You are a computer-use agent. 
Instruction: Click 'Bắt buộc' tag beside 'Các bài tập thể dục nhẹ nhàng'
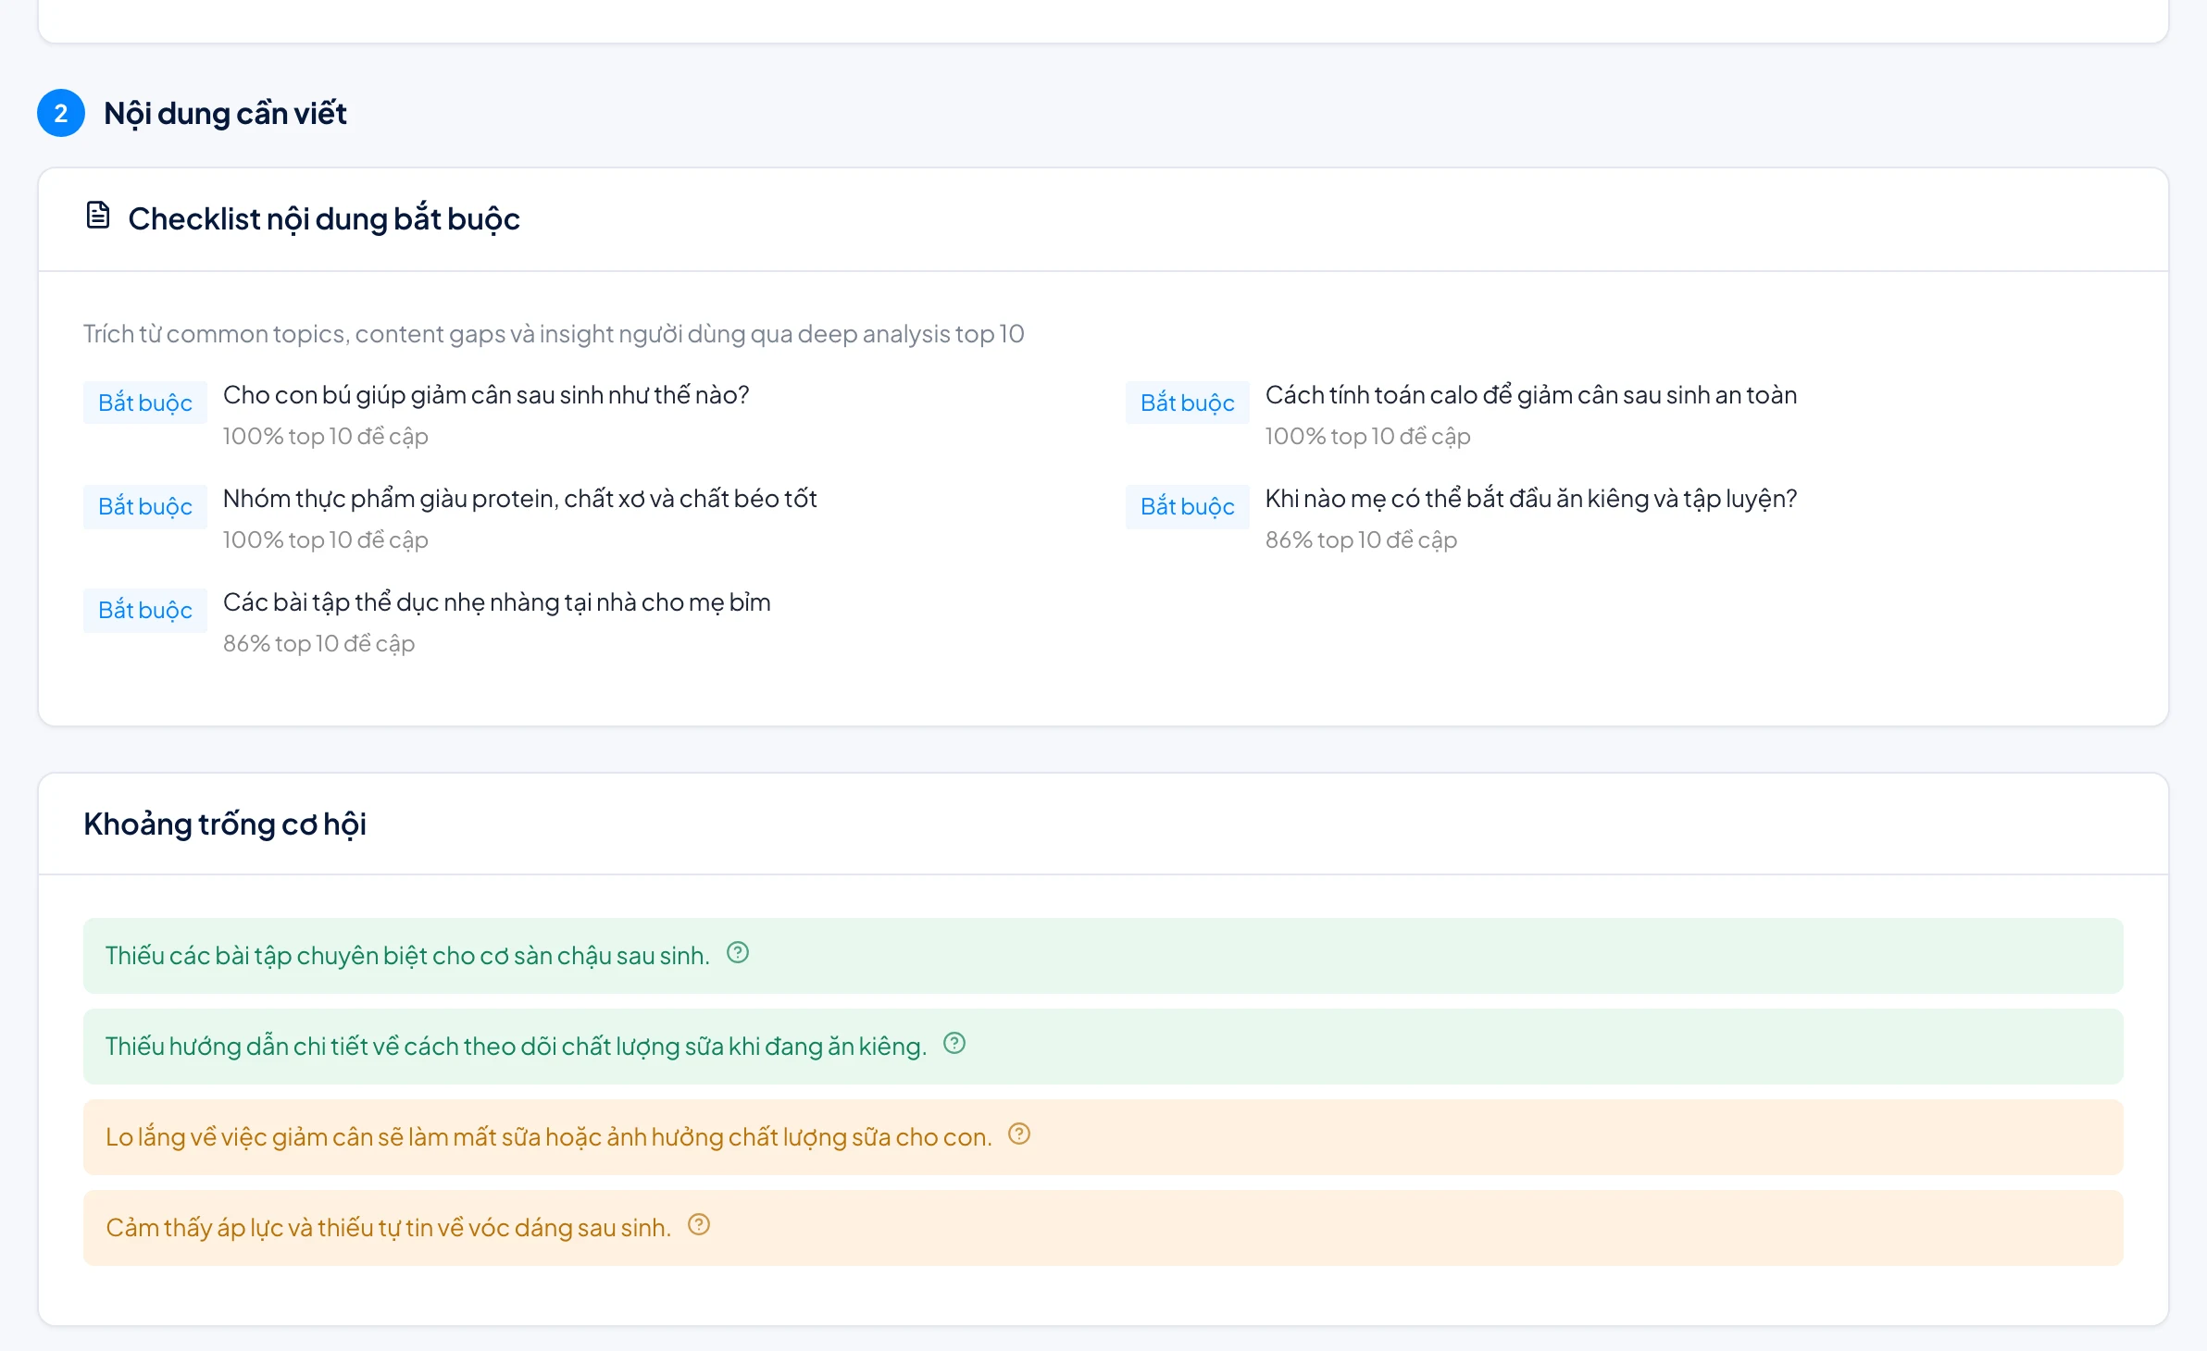point(145,610)
